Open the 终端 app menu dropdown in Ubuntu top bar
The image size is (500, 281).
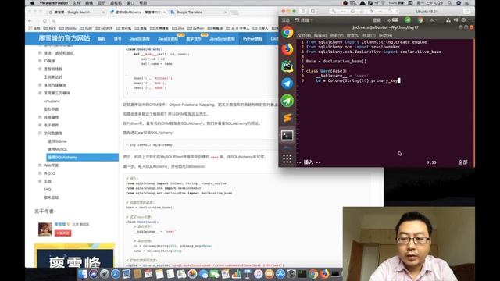click(304, 20)
